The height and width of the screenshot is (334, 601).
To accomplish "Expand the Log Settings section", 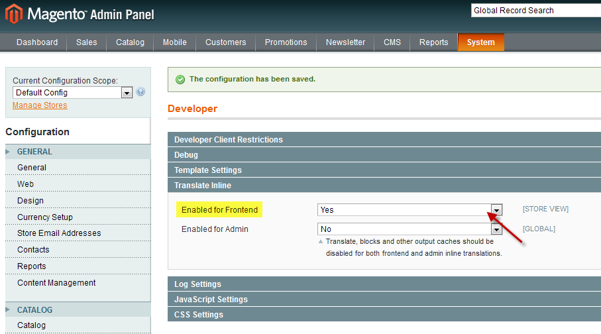I will [x=197, y=284].
